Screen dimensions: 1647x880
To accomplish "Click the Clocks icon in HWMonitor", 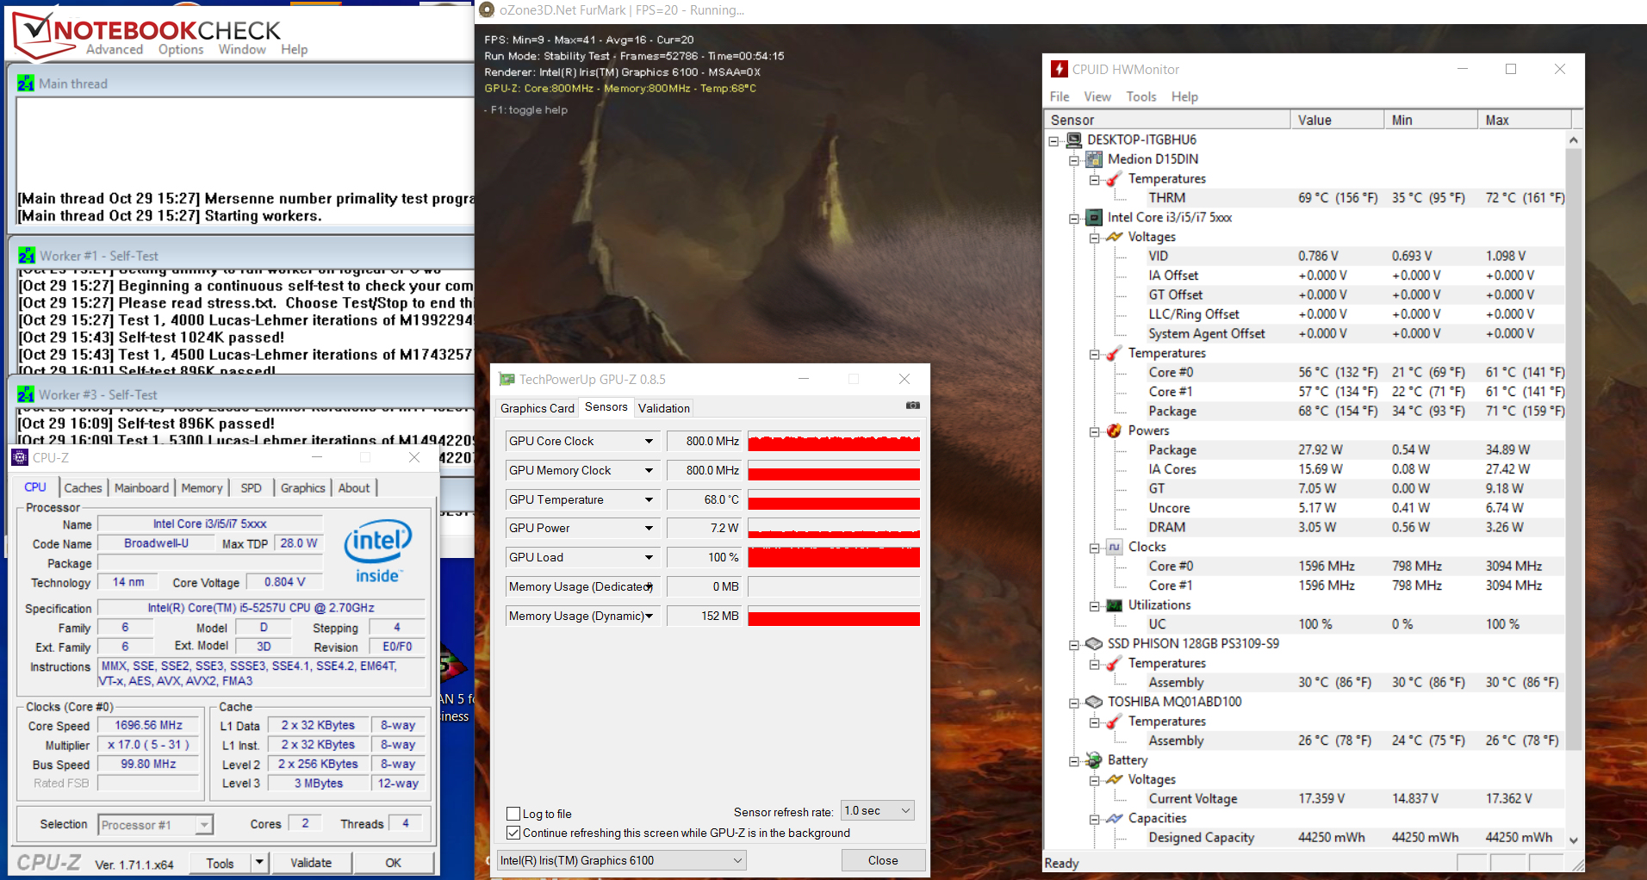I will (x=1115, y=547).
